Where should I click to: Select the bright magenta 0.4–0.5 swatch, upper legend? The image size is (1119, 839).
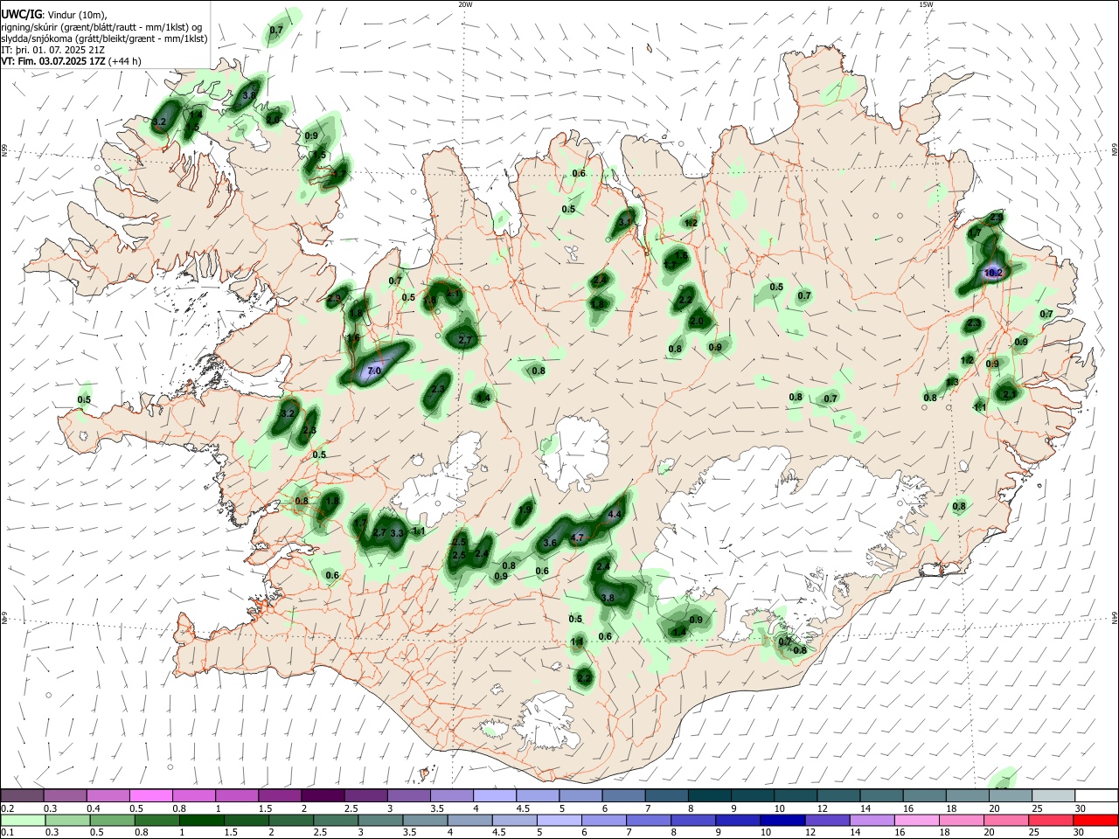pyautogui.click(x=150, y=795)
